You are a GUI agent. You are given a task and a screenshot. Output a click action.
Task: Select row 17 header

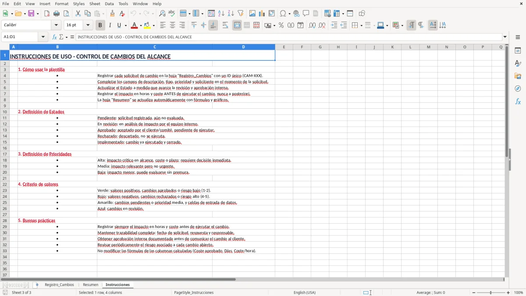[5, 154]
